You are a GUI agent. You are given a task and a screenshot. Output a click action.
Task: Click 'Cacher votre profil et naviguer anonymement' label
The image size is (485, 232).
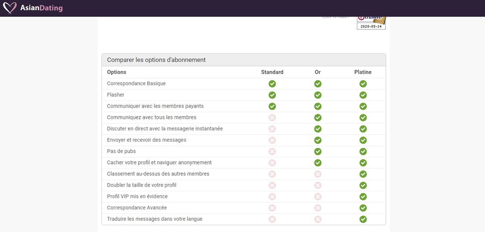(x=159, y=163)
